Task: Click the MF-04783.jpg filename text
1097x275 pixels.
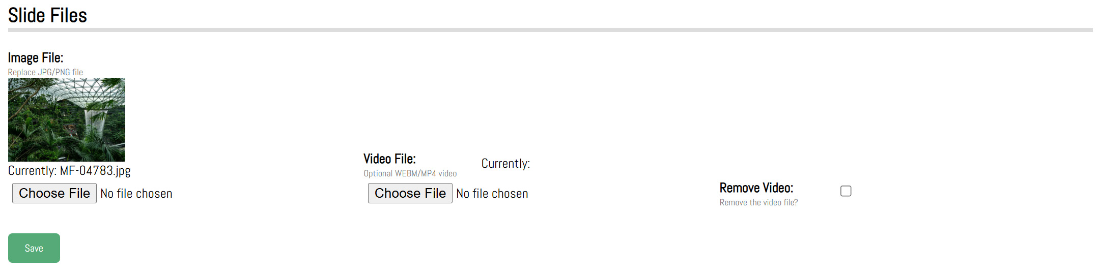Action: pos(95,171)
